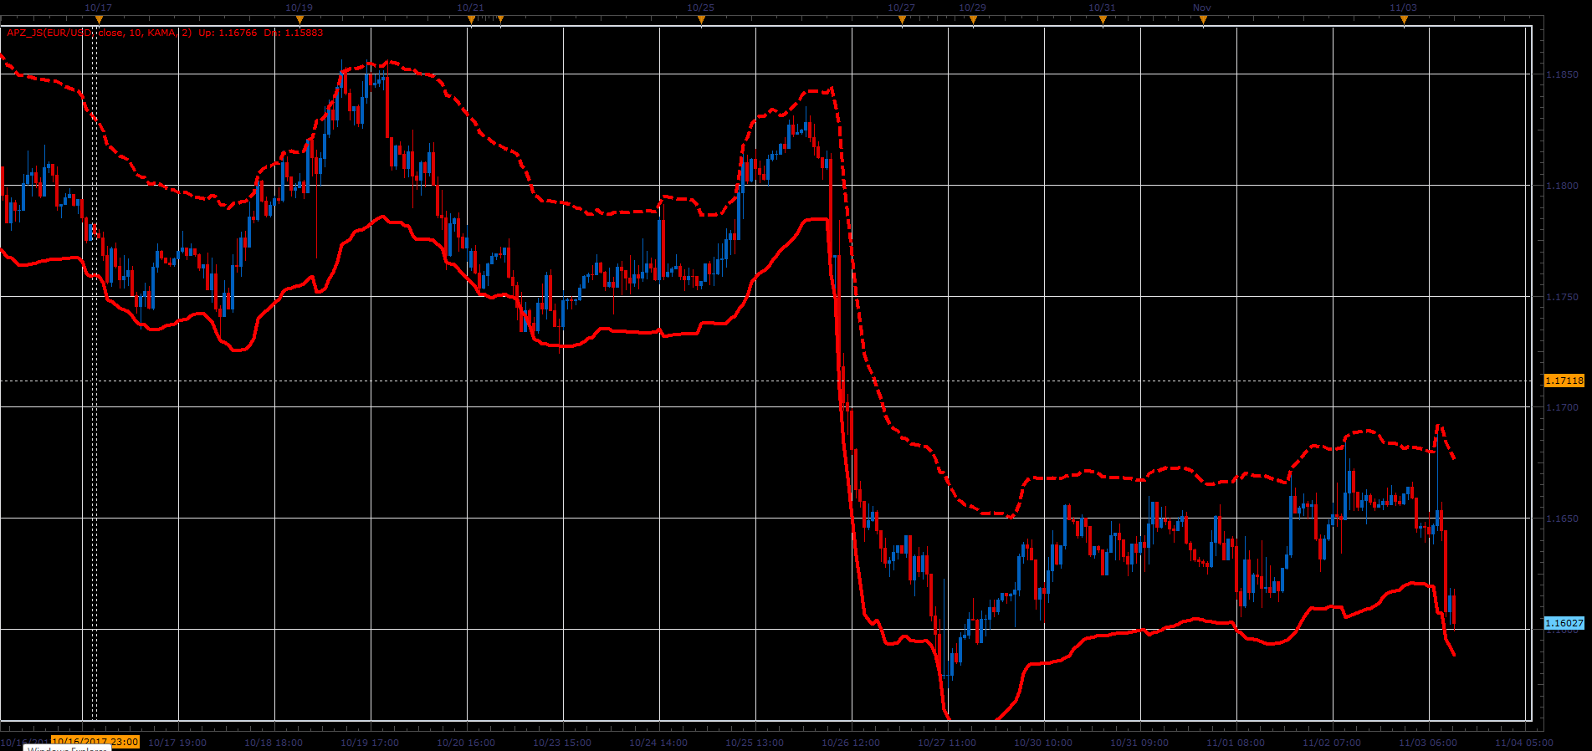Click the 10/26 12:00 time axis label
This screenshot has height=751, width=1592.
[851, 743]
